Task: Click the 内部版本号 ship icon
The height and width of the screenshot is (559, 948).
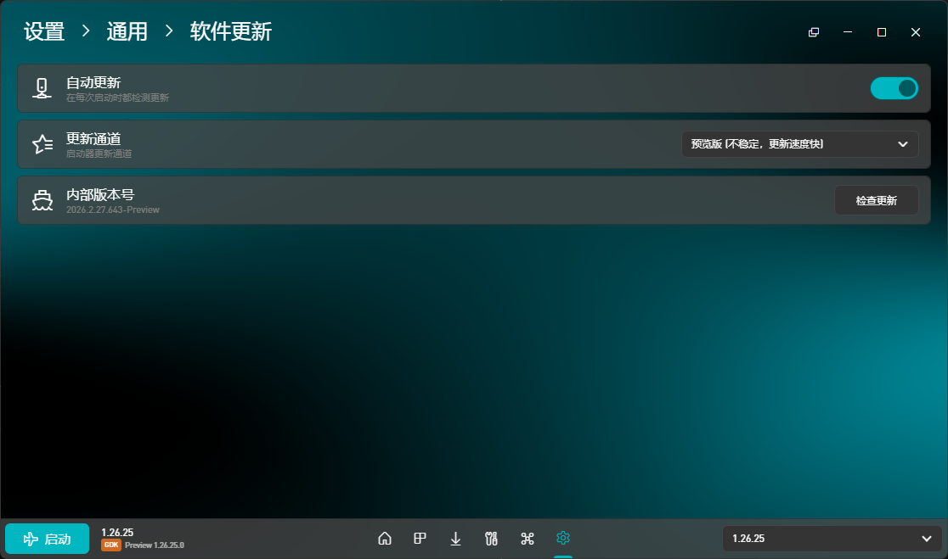Action: point(42,200)
